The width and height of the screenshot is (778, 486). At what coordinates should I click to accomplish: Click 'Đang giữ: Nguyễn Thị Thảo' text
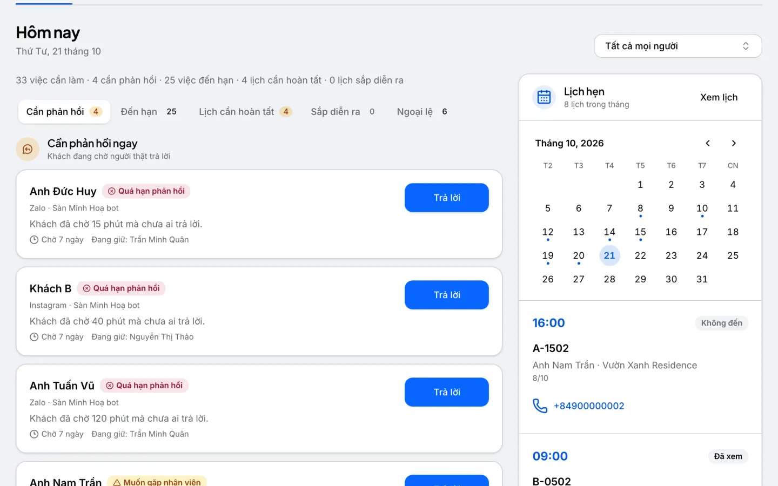[x=143, y=337]
